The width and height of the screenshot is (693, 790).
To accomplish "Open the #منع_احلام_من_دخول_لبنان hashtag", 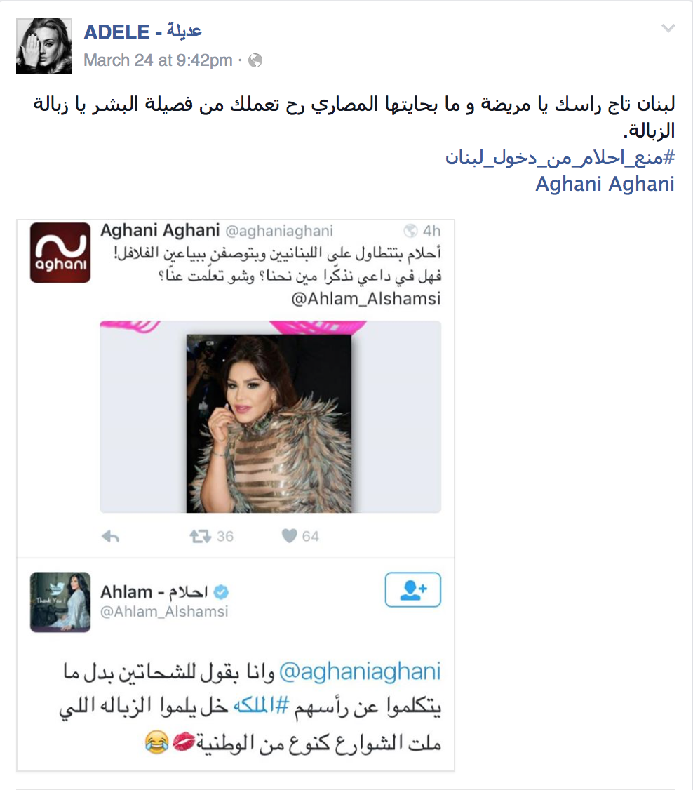I will click(560, 158).
